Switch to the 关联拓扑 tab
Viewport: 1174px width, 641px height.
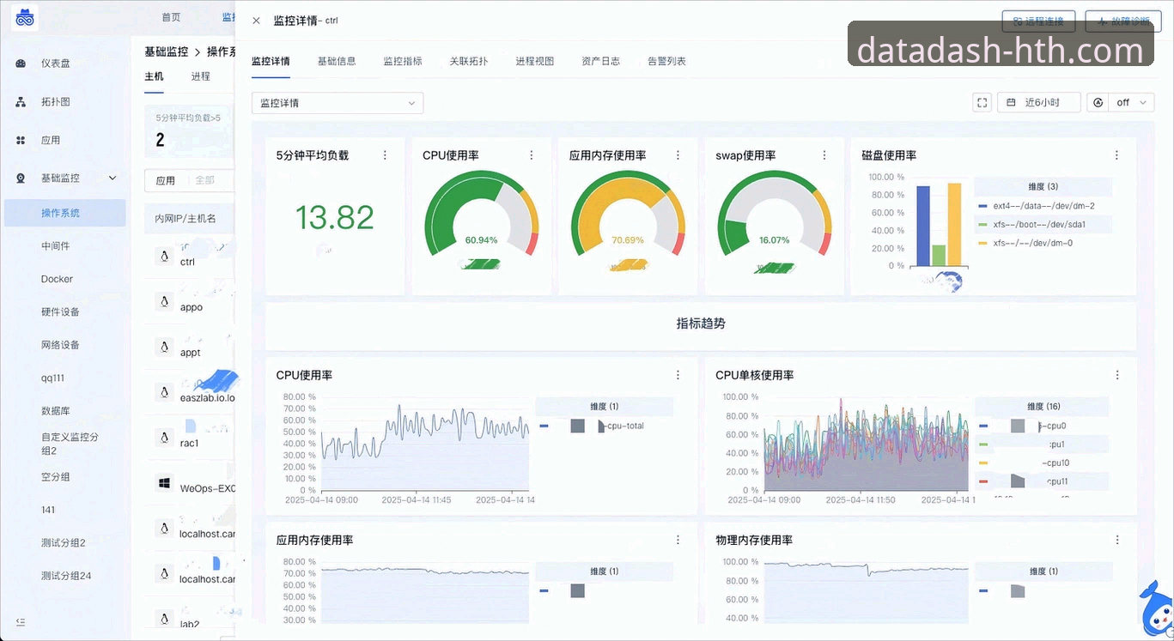[469, 61]
